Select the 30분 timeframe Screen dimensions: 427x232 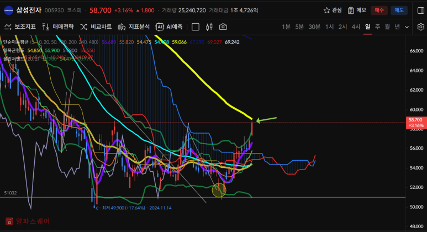point(314,27)
